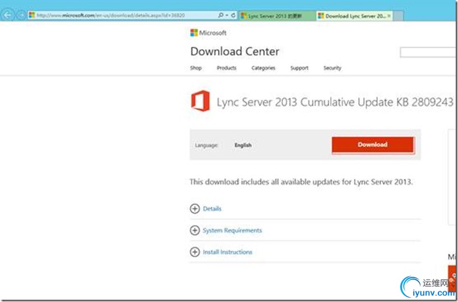The width and height of the screenshot is (458, 302).
Task: Expand the Install Instructions section
Action: pyautogui.click(x=195, y=252)
